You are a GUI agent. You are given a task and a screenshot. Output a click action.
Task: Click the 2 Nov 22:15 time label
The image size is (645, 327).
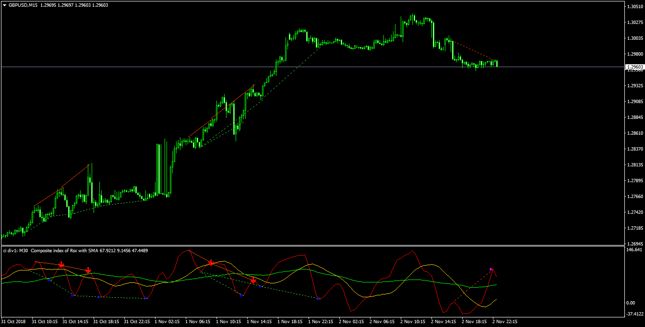(x=504, y=322)
